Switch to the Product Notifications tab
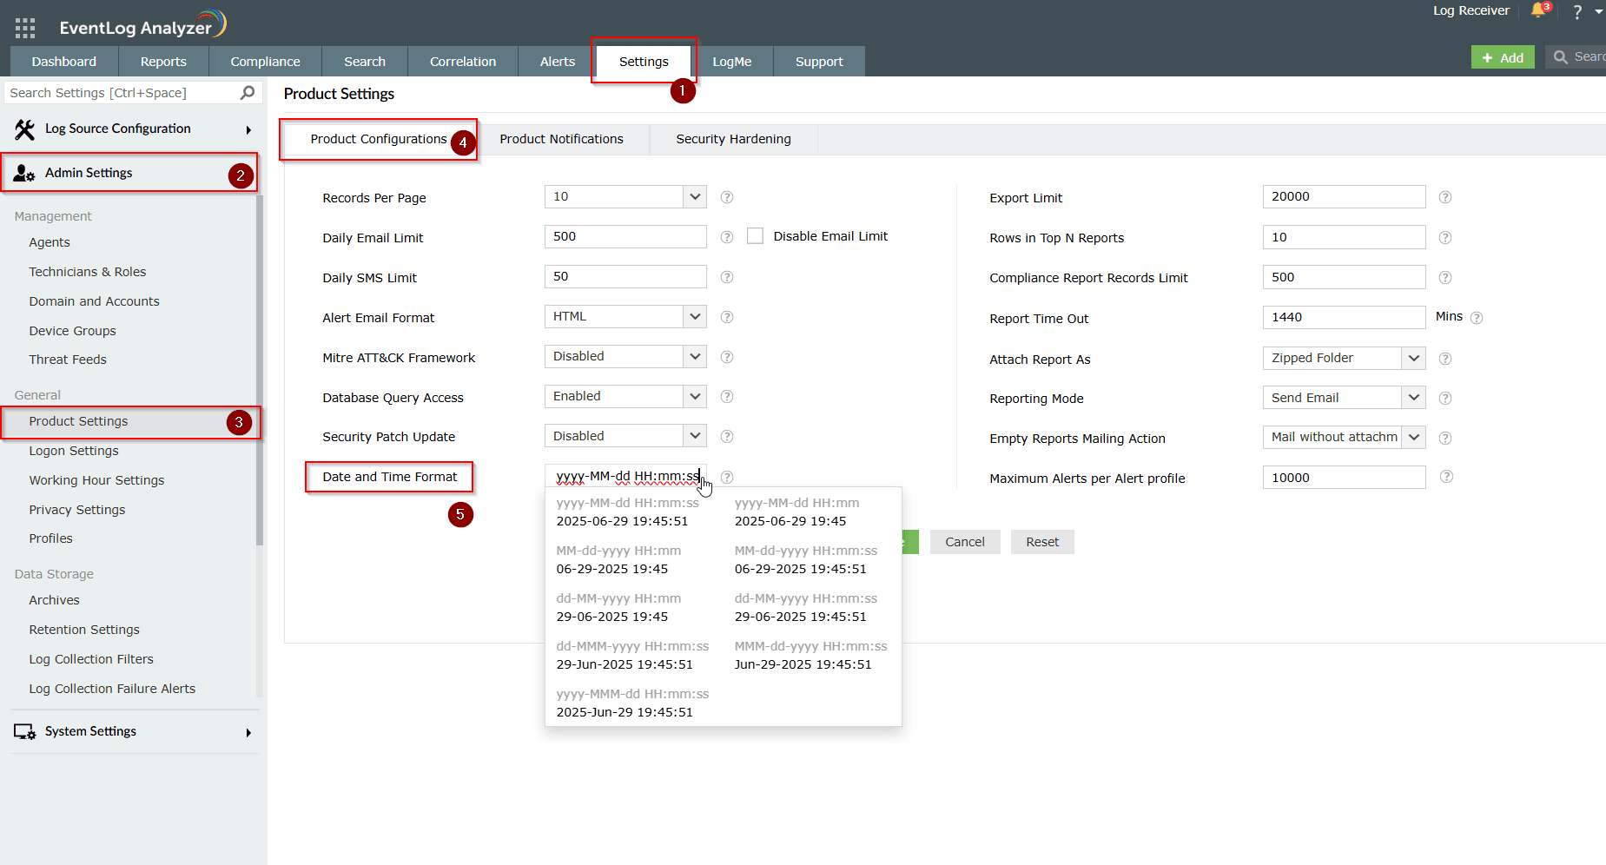Screen dimensions: 1606x865 point(562,139)
